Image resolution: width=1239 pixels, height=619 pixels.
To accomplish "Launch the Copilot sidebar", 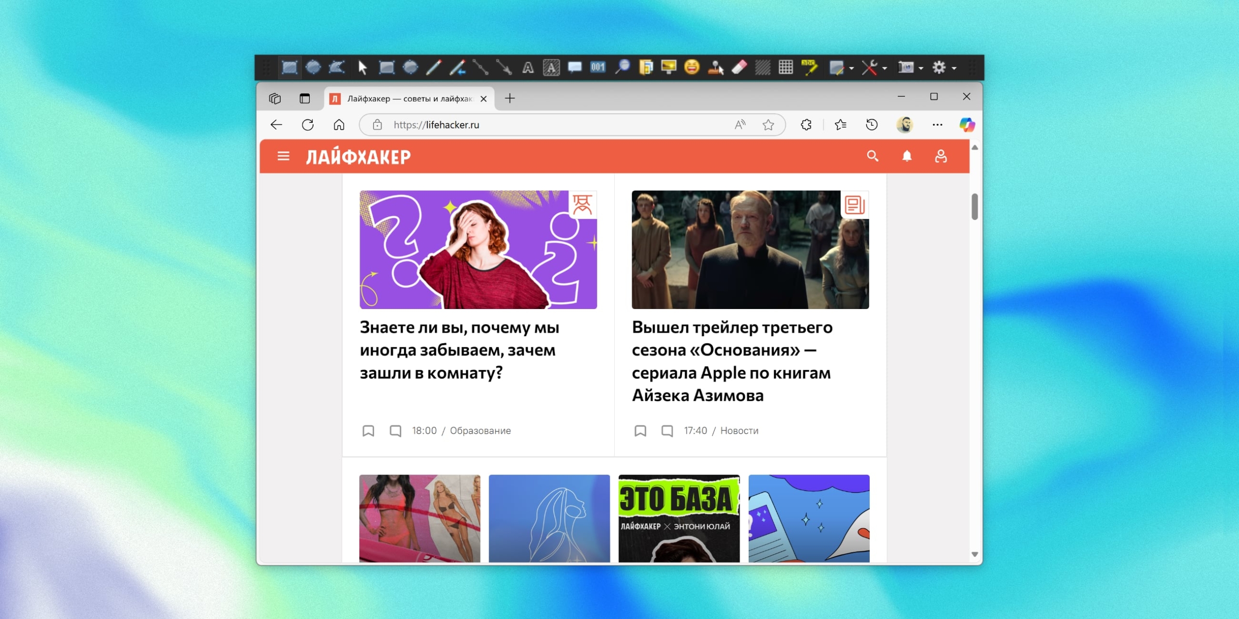I will (x=967, y=125).
